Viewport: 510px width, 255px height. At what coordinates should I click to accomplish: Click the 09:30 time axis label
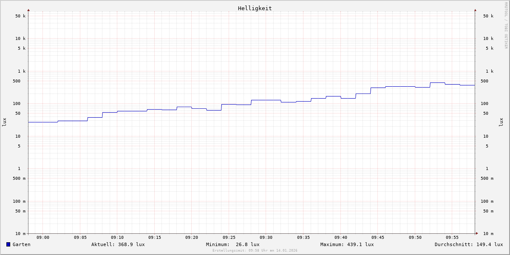(x=266, y=238)
